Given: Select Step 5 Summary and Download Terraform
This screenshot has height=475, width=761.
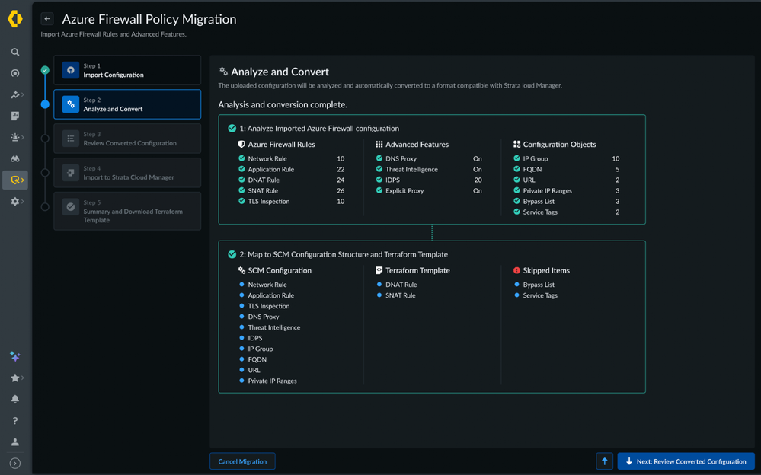Looking at the screenshot, I should 127,211.
